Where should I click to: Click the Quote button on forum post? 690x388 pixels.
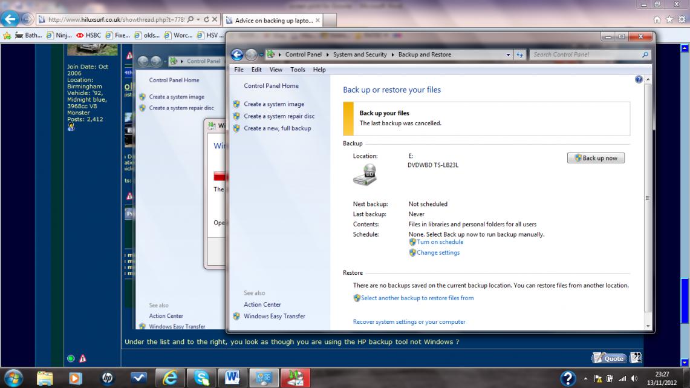point(609,358)
